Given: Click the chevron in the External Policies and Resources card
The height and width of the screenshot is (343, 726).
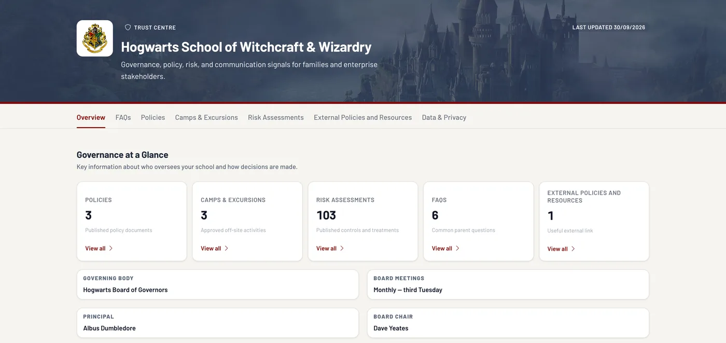Looking at the screenshot, I should (574, 249).
